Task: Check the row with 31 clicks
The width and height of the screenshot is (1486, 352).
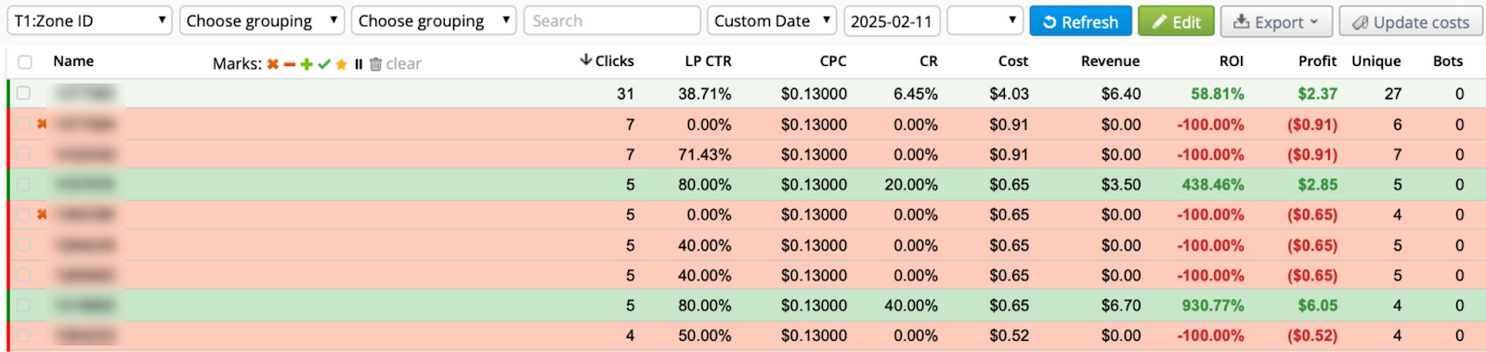Action: coord(24,93)
